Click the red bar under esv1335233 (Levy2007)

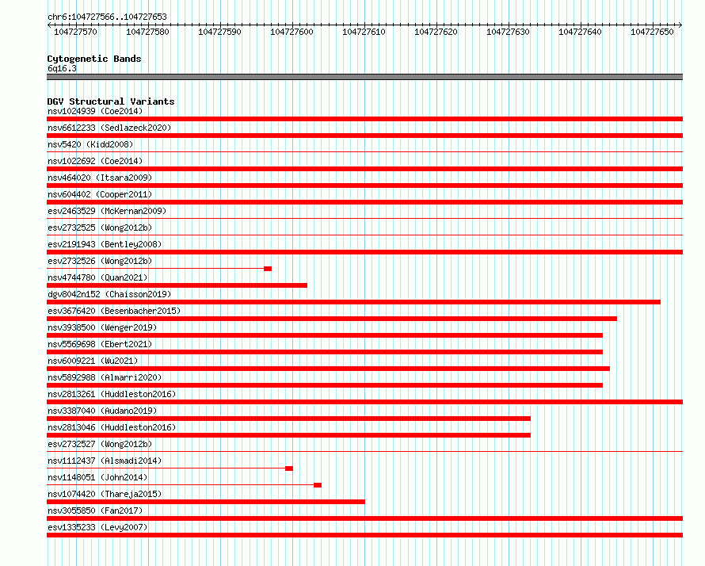(364, 535)
